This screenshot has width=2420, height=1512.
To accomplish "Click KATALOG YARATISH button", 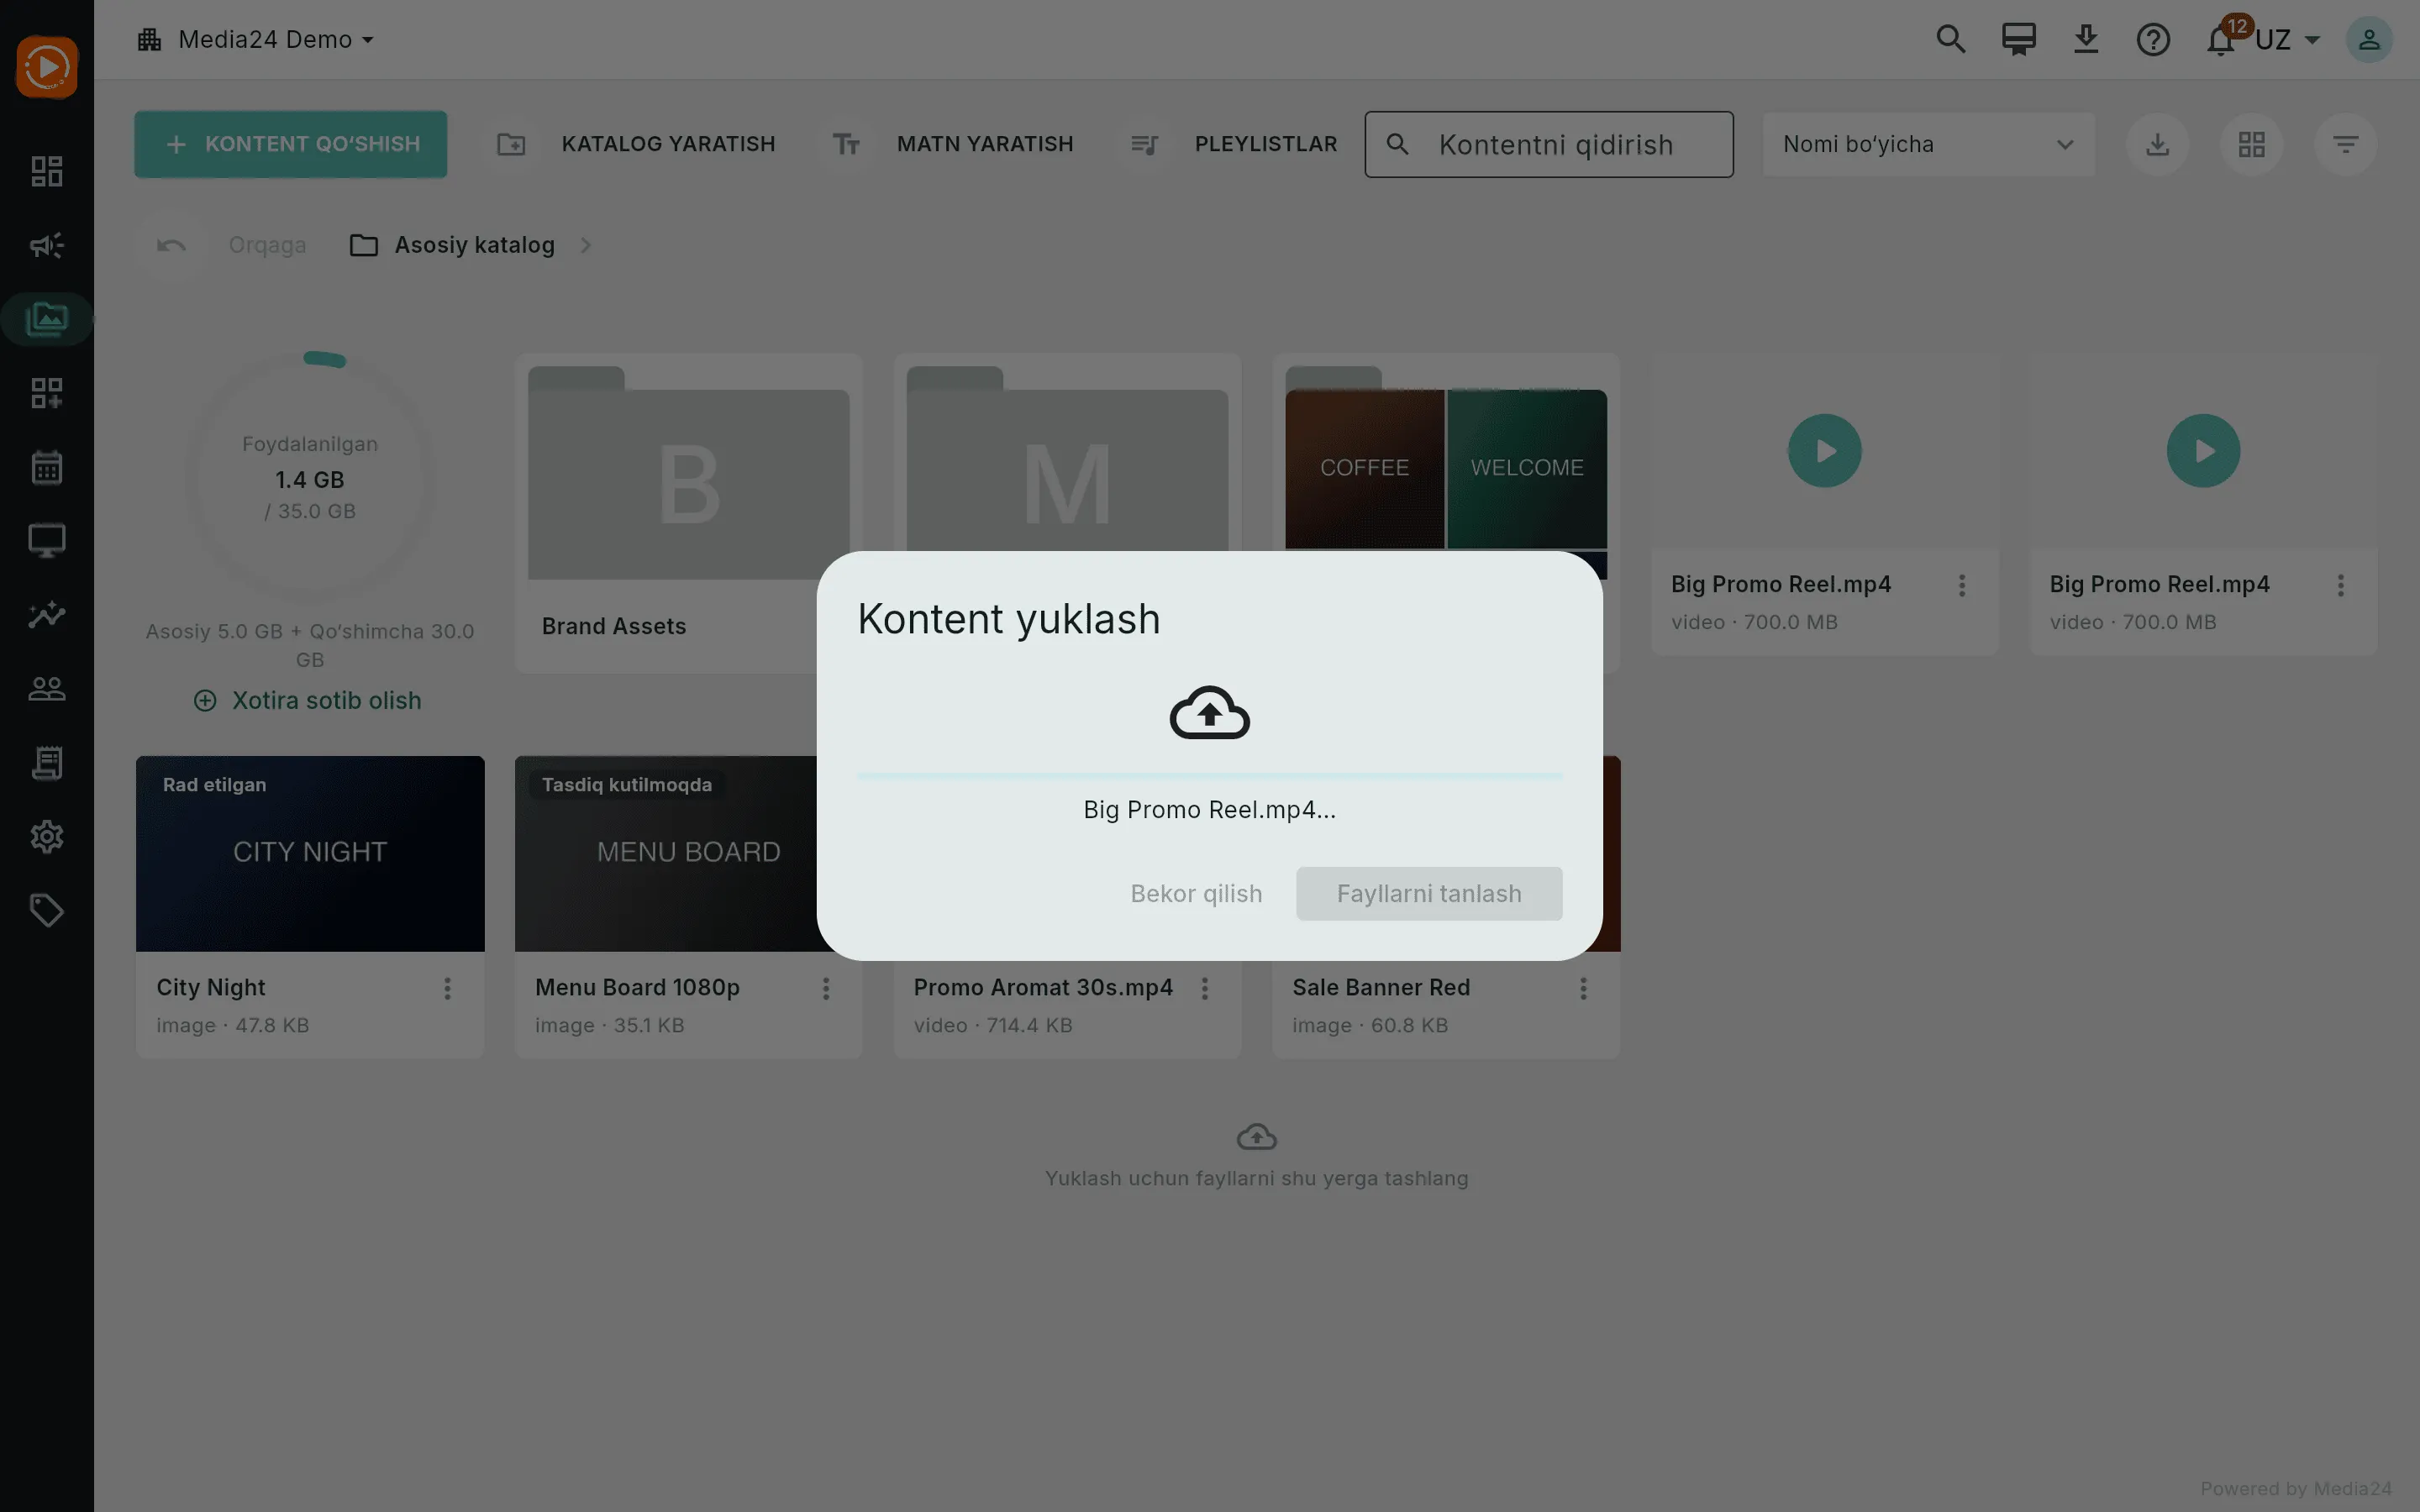I will (636, 144).
